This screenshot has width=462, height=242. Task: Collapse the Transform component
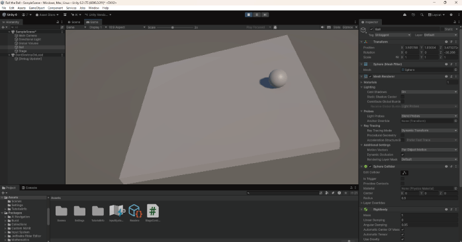coord(361,42)
